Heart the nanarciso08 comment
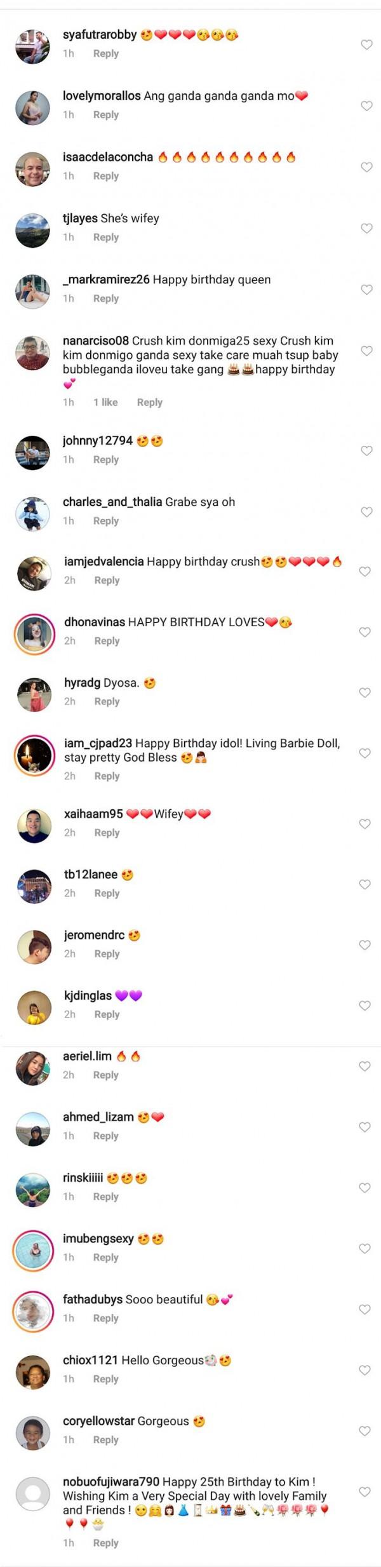381x1567 pixels. tap(366, 351)
